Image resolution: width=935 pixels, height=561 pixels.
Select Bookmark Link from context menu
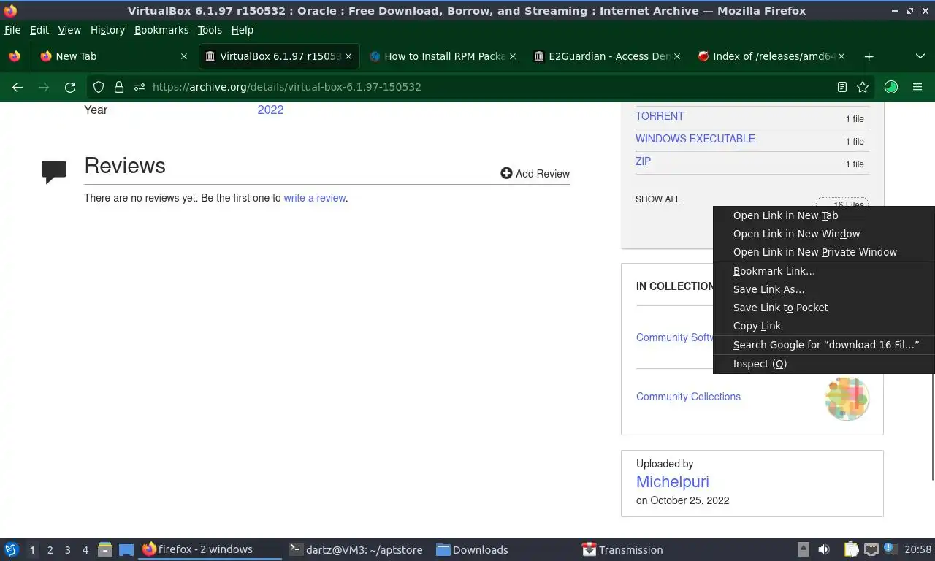click(824, 271)
